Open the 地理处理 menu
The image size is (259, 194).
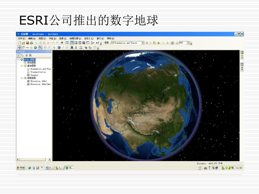[x=75, y=38]
